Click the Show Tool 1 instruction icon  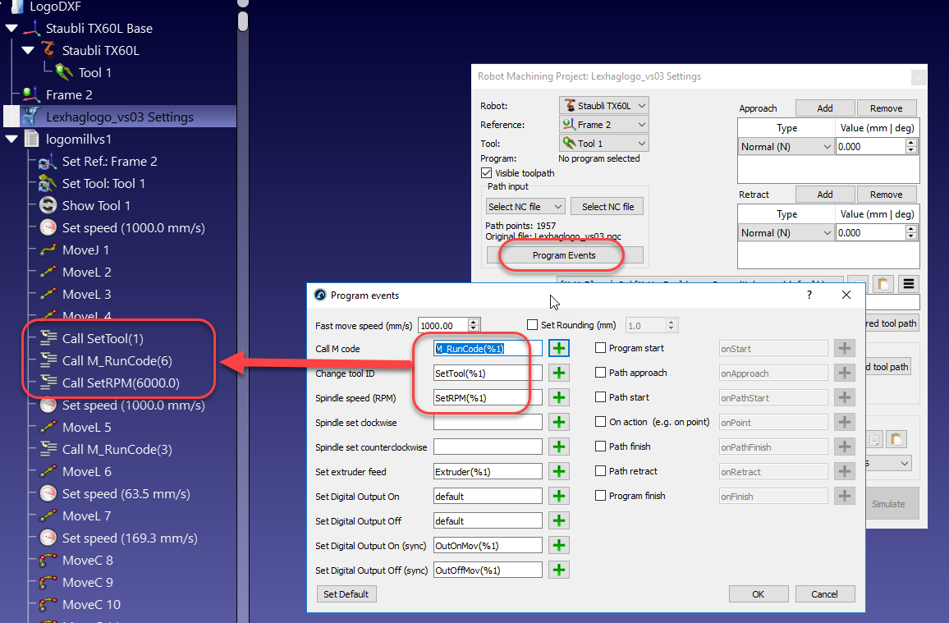click(48, 206)
